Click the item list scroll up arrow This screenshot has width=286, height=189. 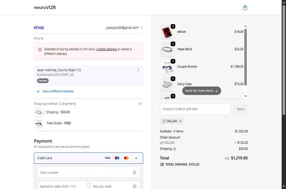pyautogui.click(x=245, y=26)
